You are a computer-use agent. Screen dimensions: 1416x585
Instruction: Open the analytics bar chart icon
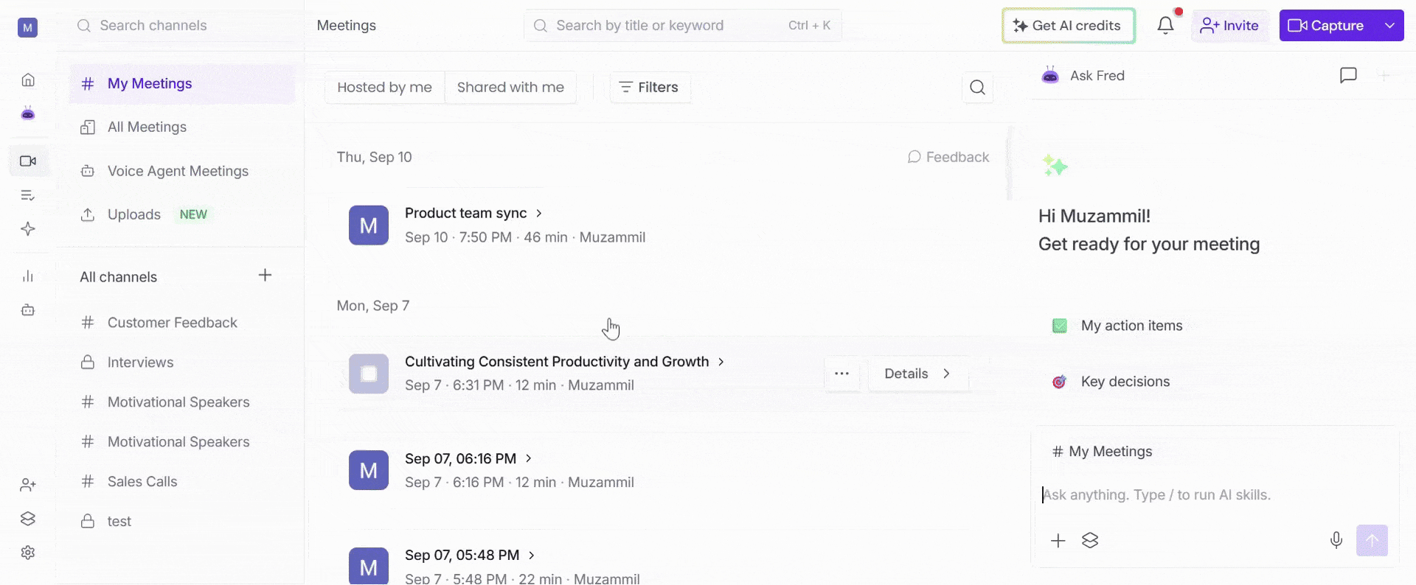click(x=28, y=276)
